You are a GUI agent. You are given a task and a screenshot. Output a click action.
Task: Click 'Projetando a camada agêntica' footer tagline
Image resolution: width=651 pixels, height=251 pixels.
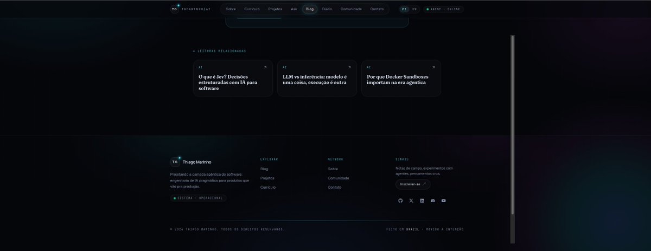[x=209, y=180]
